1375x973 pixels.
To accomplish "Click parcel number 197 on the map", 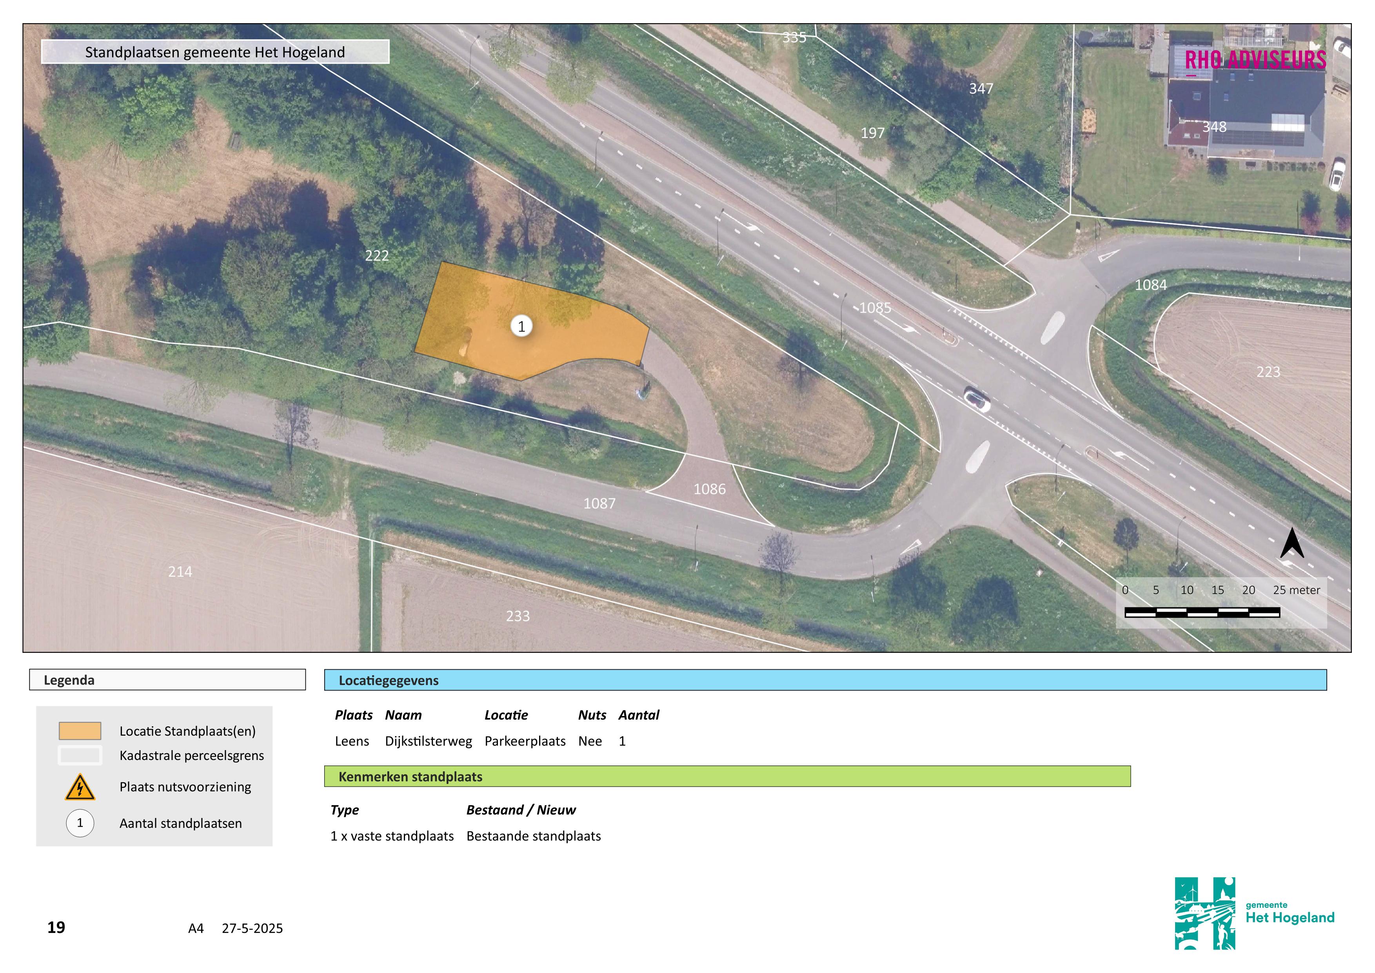I will pyautogui.click(x=872, y=133).
